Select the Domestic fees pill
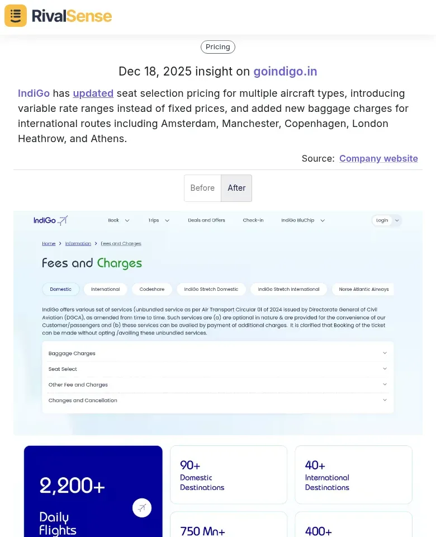Image resolution: width=436 pixels, height=537 pixels. tap(60, 289)
